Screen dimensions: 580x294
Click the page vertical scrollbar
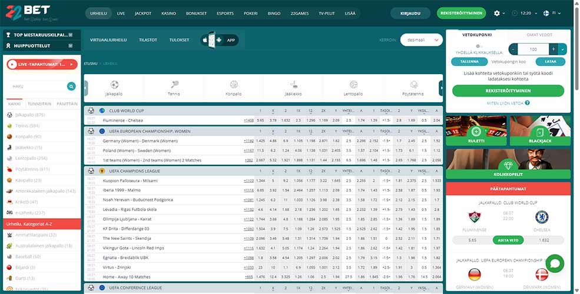577,48
